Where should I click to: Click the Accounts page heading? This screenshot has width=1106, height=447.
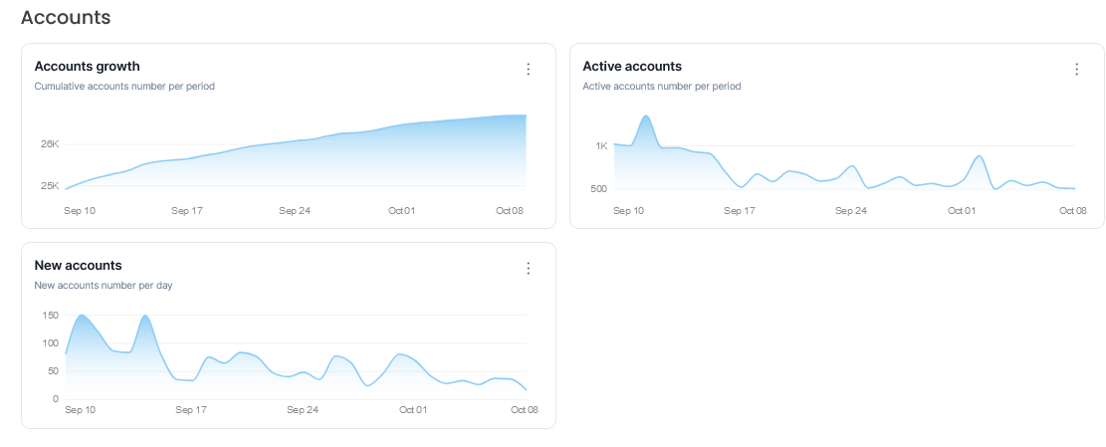click(66, 18)
